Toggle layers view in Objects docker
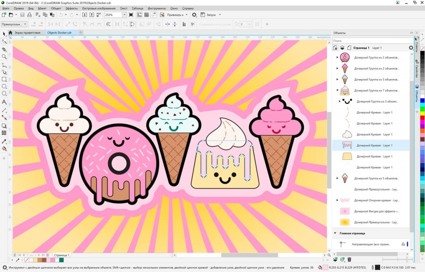The height and width of the screenshot is (272, 425). (342, 48)
